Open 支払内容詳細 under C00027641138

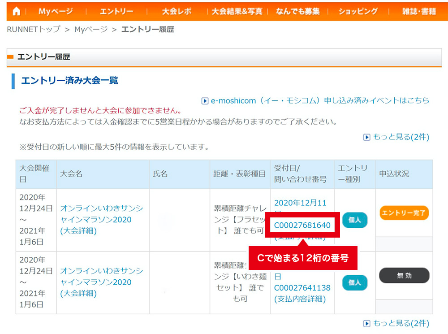(300, 299)
